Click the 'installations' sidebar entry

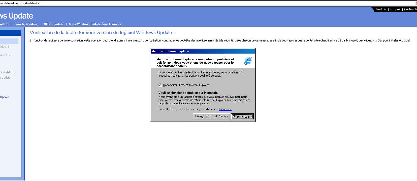[8, 72]
